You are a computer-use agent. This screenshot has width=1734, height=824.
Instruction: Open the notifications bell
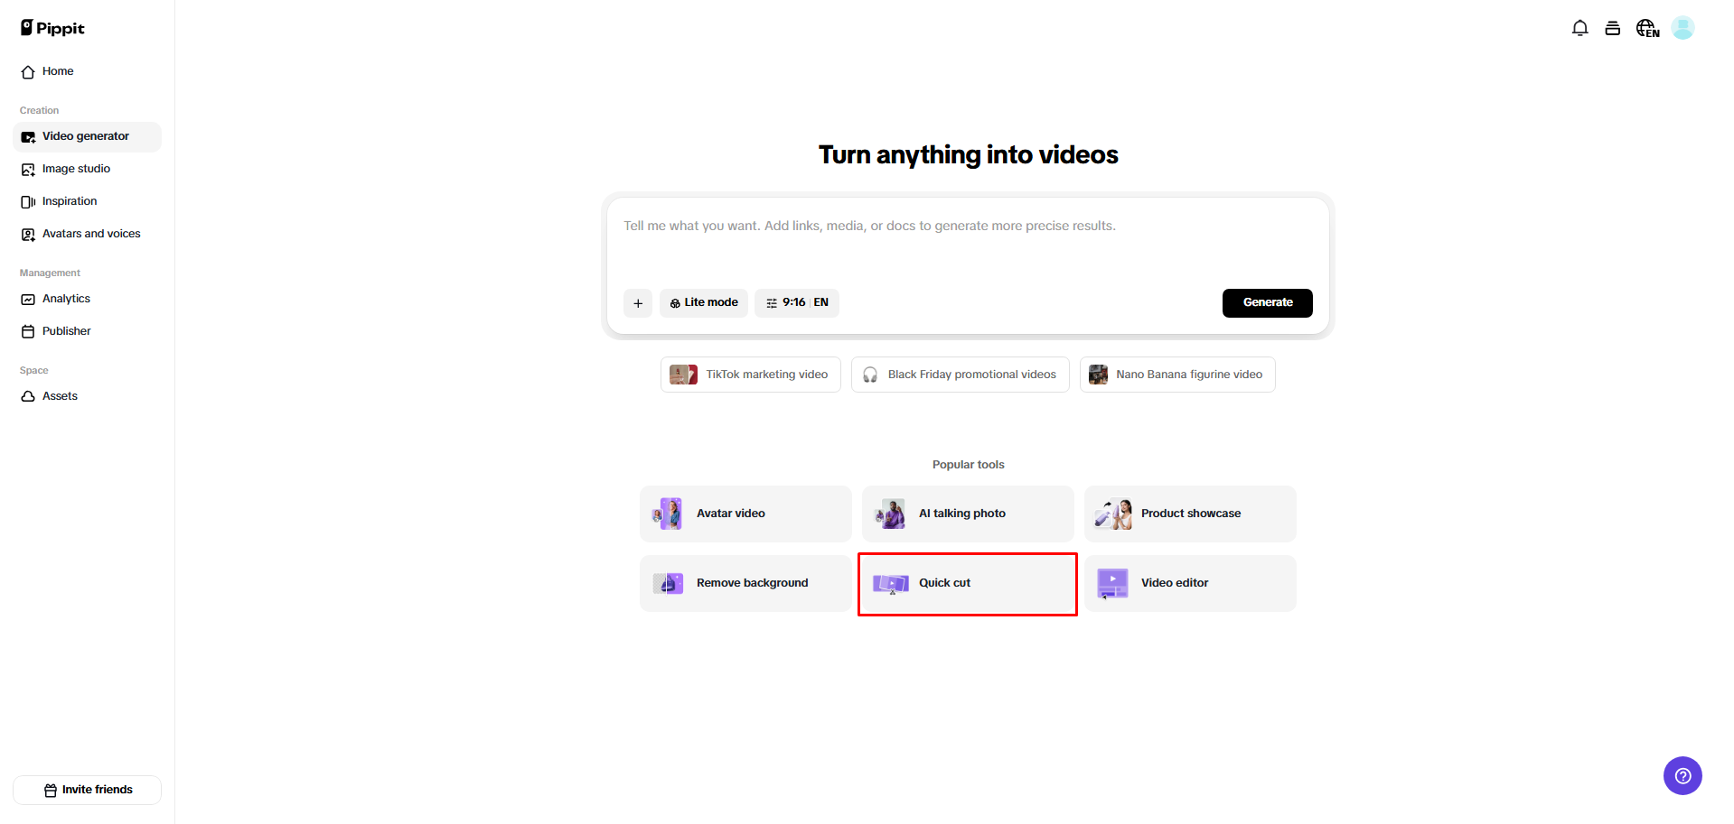pos(1579,28)
